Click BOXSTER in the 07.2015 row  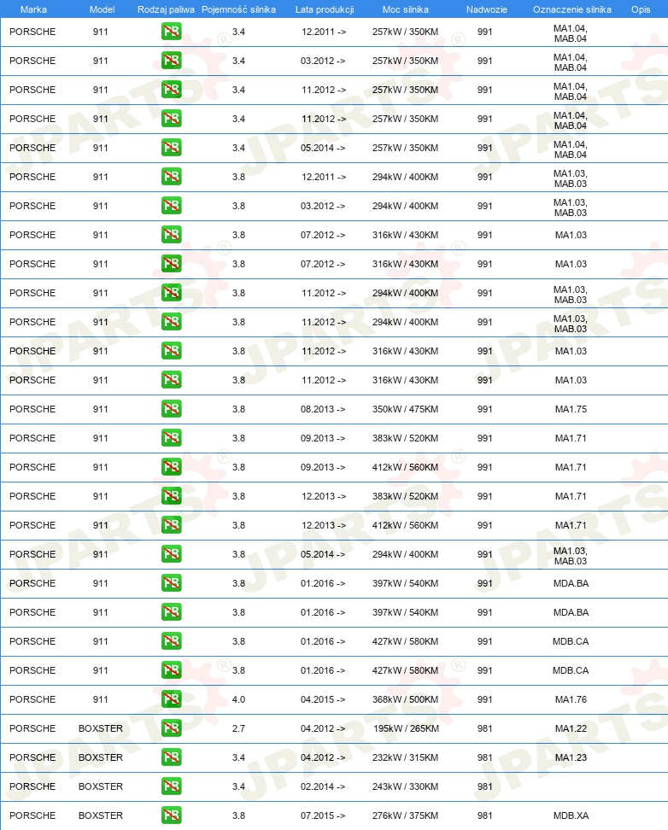101,815
